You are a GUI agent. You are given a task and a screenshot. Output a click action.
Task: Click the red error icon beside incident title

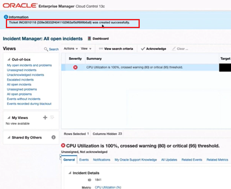[63, 145]
